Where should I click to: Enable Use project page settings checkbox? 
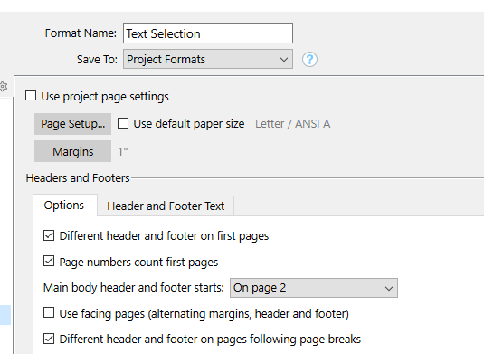tap(31, 95)
